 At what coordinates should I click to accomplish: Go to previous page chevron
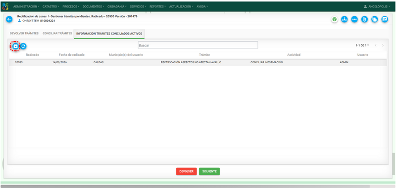[376, 45]
